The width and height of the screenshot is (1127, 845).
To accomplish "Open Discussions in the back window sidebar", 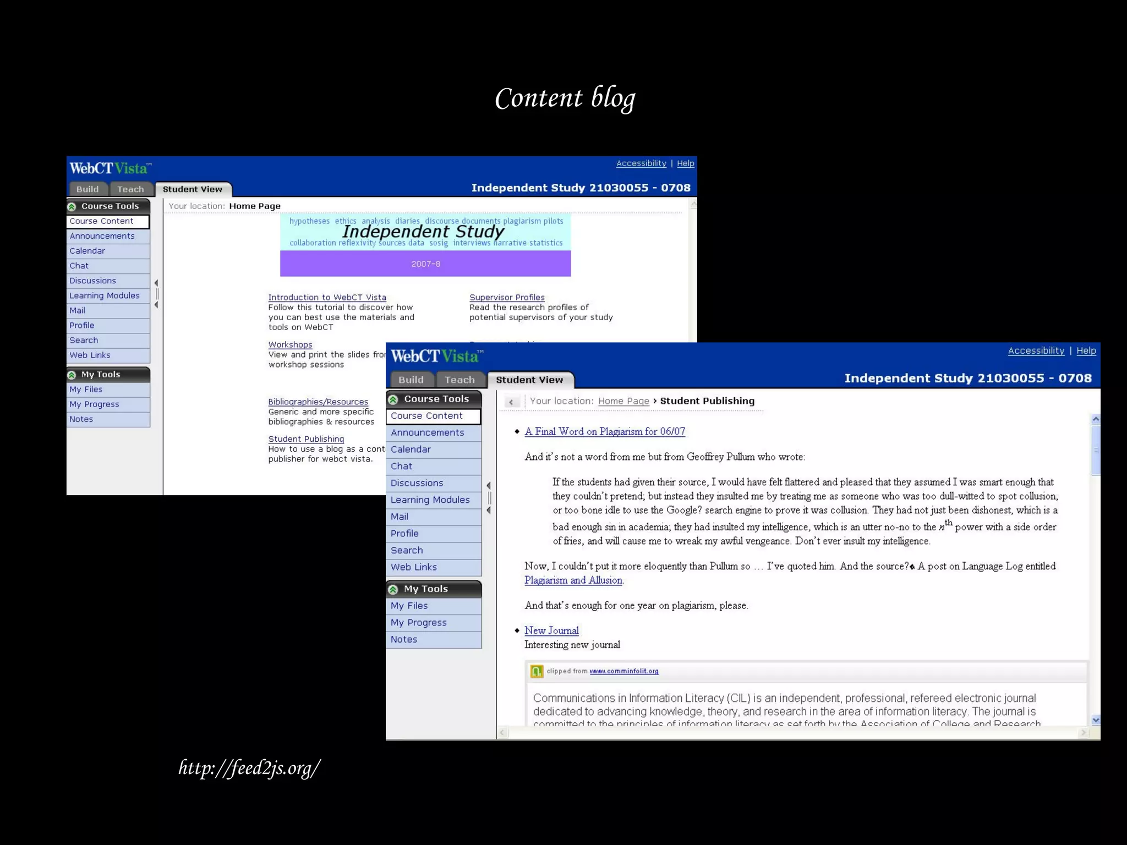I will click(92, 281).
